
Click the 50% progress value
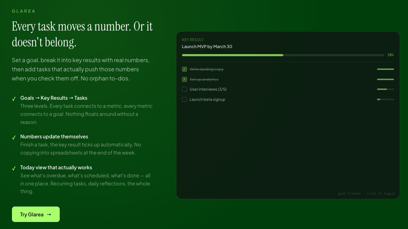(390, 55)
